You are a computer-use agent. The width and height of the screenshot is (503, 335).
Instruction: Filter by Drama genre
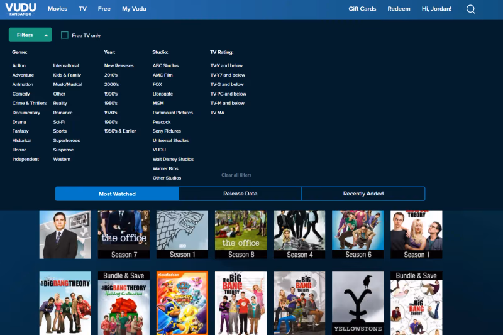tap(19, 122)
